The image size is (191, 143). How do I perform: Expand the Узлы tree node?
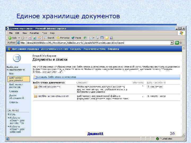click(x=8, y=114)
